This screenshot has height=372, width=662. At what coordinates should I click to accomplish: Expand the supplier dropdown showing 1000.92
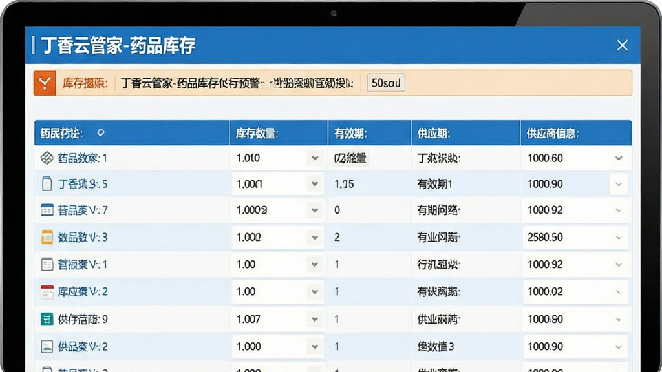point(619,264)
